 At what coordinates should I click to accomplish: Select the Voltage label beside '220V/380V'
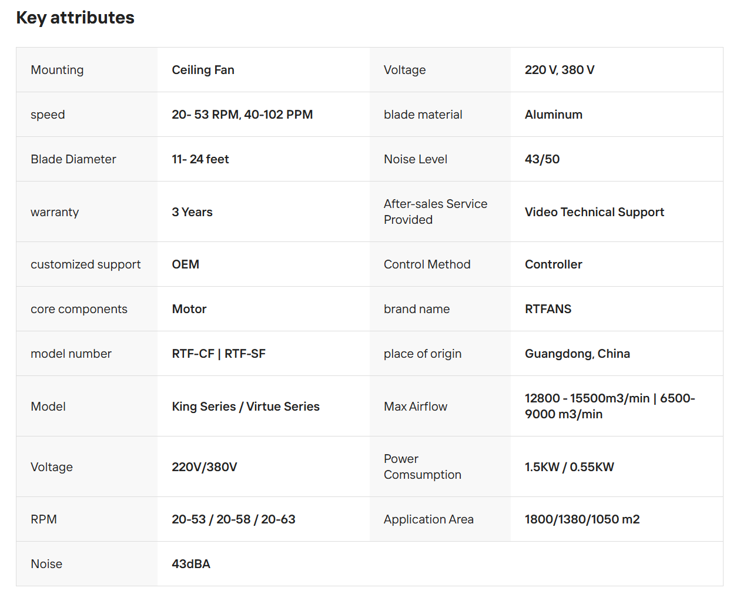tap(52, 467)
